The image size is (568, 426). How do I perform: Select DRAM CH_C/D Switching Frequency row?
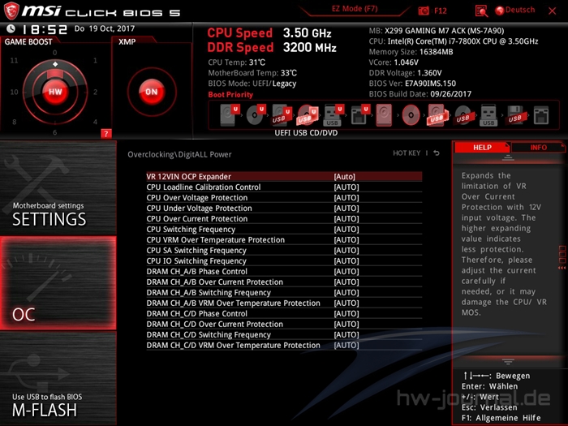(x=284, y=334)
